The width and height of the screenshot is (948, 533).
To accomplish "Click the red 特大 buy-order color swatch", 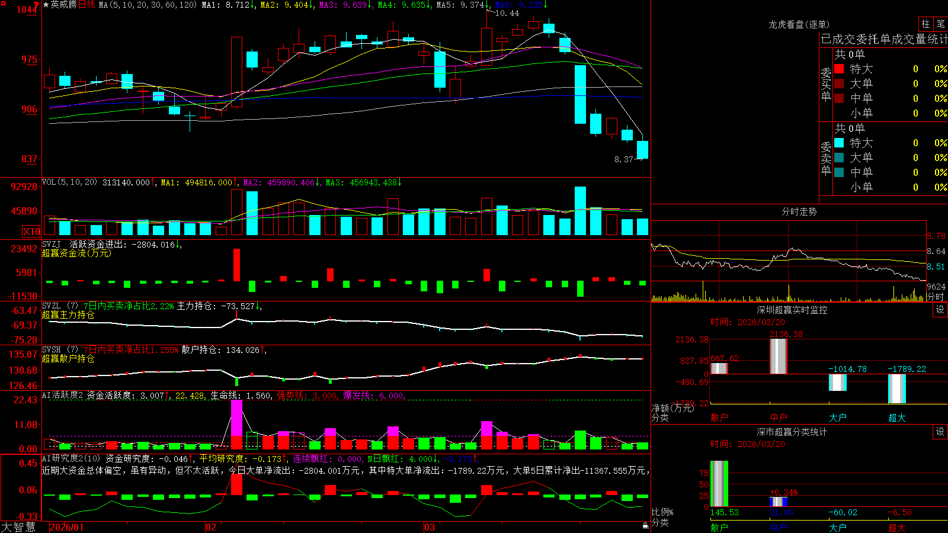I will pos(839,69).
